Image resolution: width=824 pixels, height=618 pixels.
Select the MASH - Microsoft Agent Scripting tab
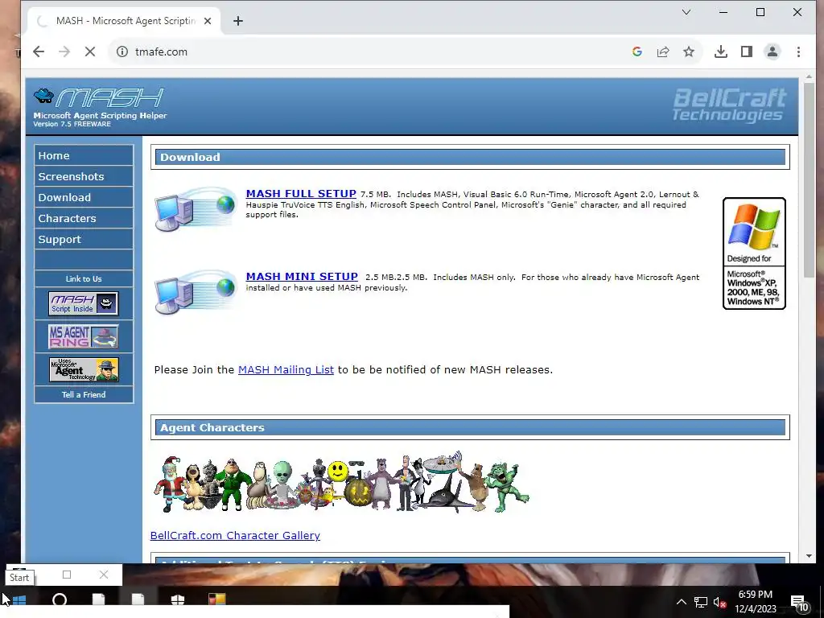coord(126,21)
